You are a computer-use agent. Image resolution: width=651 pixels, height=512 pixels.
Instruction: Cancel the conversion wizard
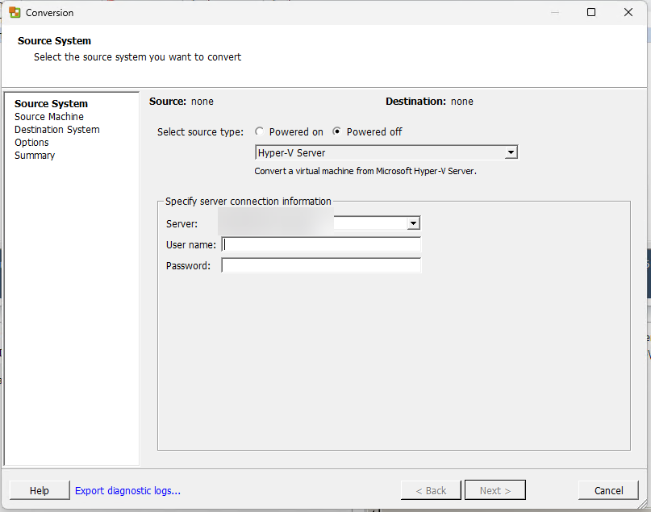[608, 490]
